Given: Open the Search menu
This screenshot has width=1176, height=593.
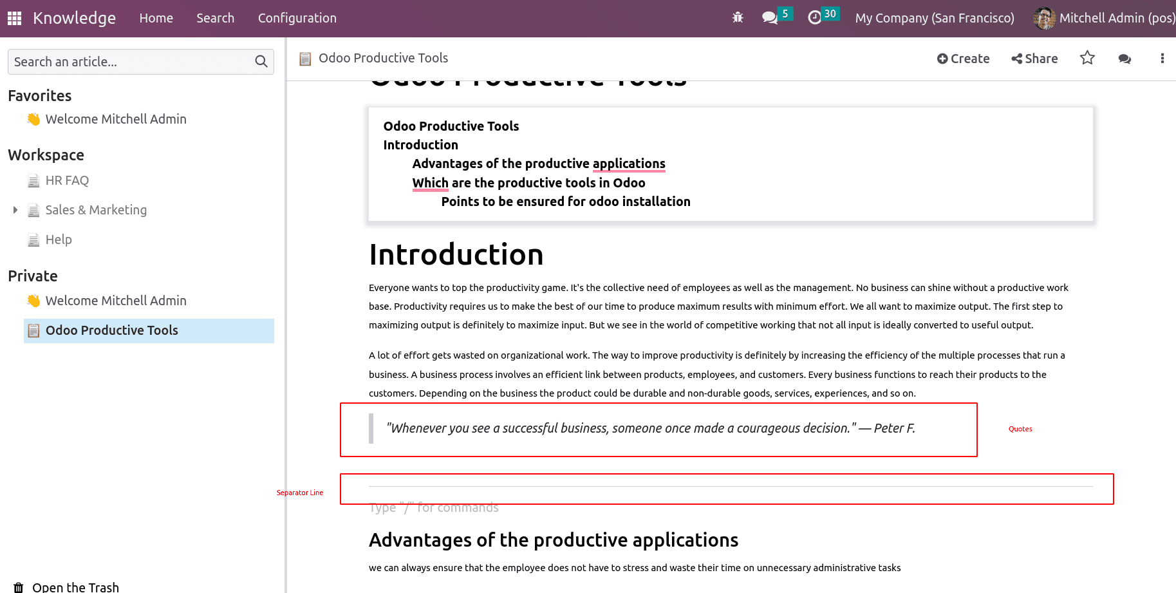Looking at the screenshot, I should (215, 18).
